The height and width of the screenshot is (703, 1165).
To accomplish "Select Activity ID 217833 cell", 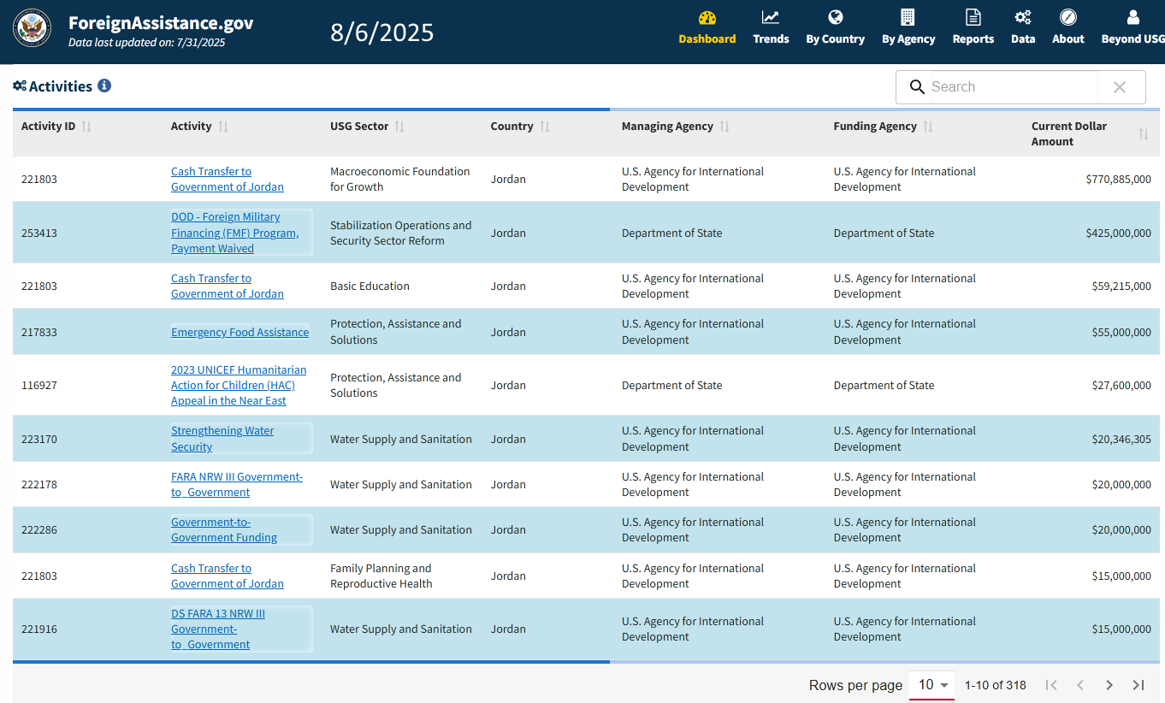I will click(x=39, y=333).
